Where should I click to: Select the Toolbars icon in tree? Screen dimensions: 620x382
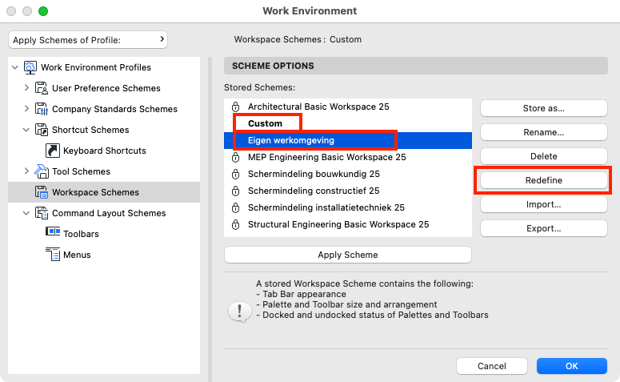pyautogui.click(x=53, y=231)
